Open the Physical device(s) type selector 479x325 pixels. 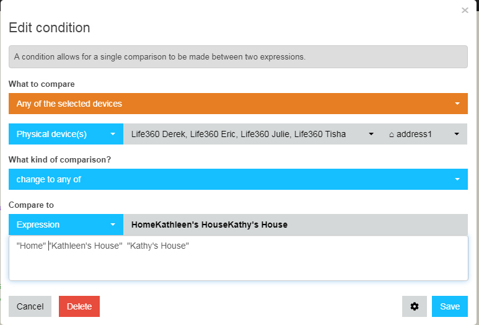pyautogui.click(x=66, y=134)
